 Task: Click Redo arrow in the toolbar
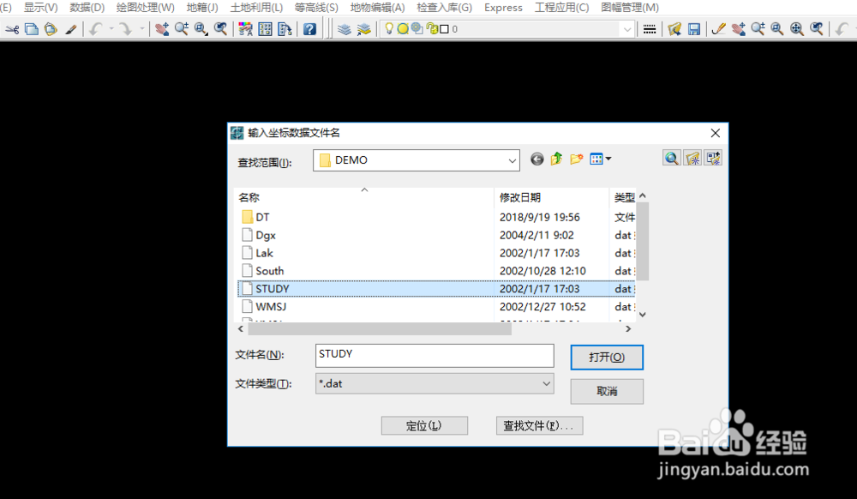point(126,29)
